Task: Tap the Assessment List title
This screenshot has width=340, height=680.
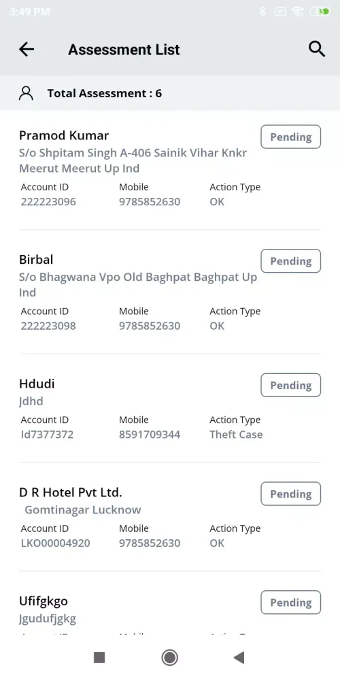Action: [x=124, y=50]
